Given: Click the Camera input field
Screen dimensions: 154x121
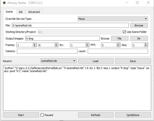Looking at the screenshot, I should 47,51.
